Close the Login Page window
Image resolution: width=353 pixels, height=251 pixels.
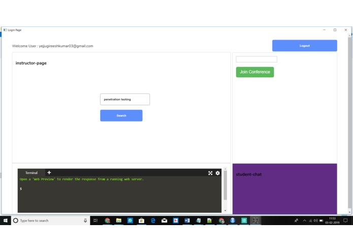[x=346, y=30]
